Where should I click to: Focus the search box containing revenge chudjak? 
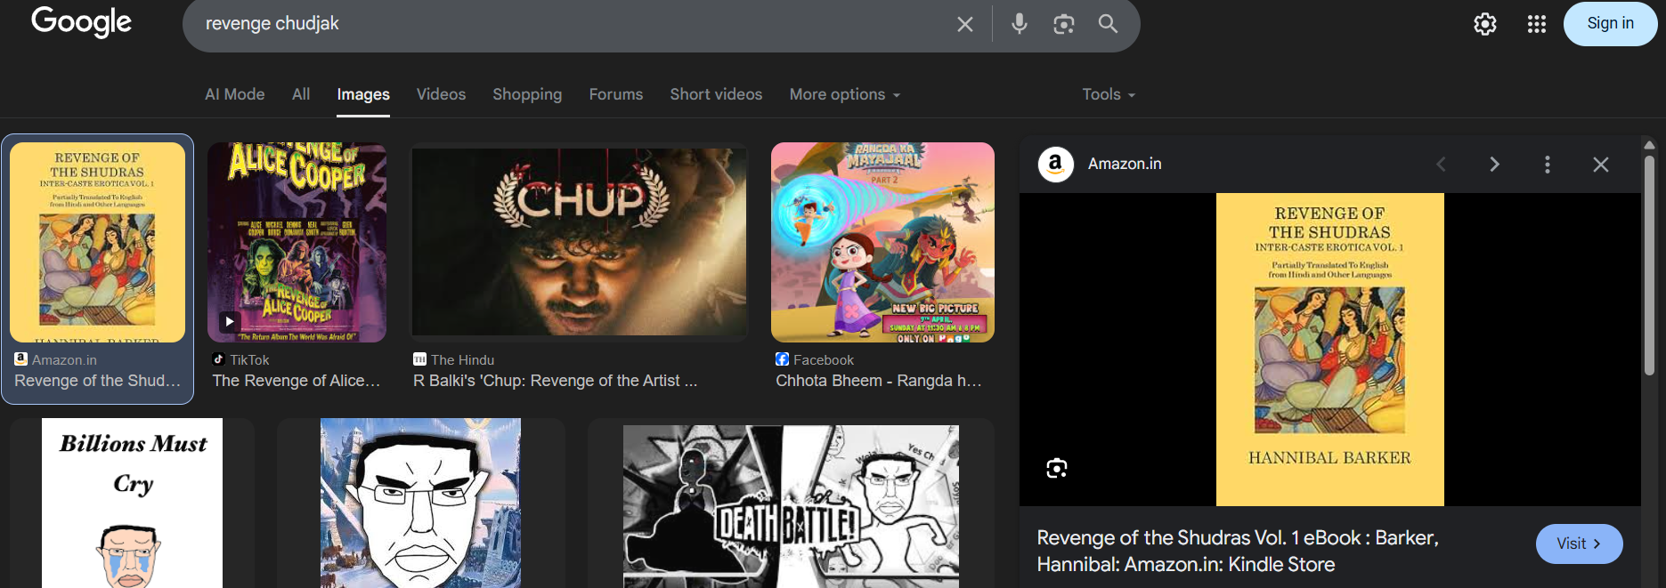tap(570, 24)
